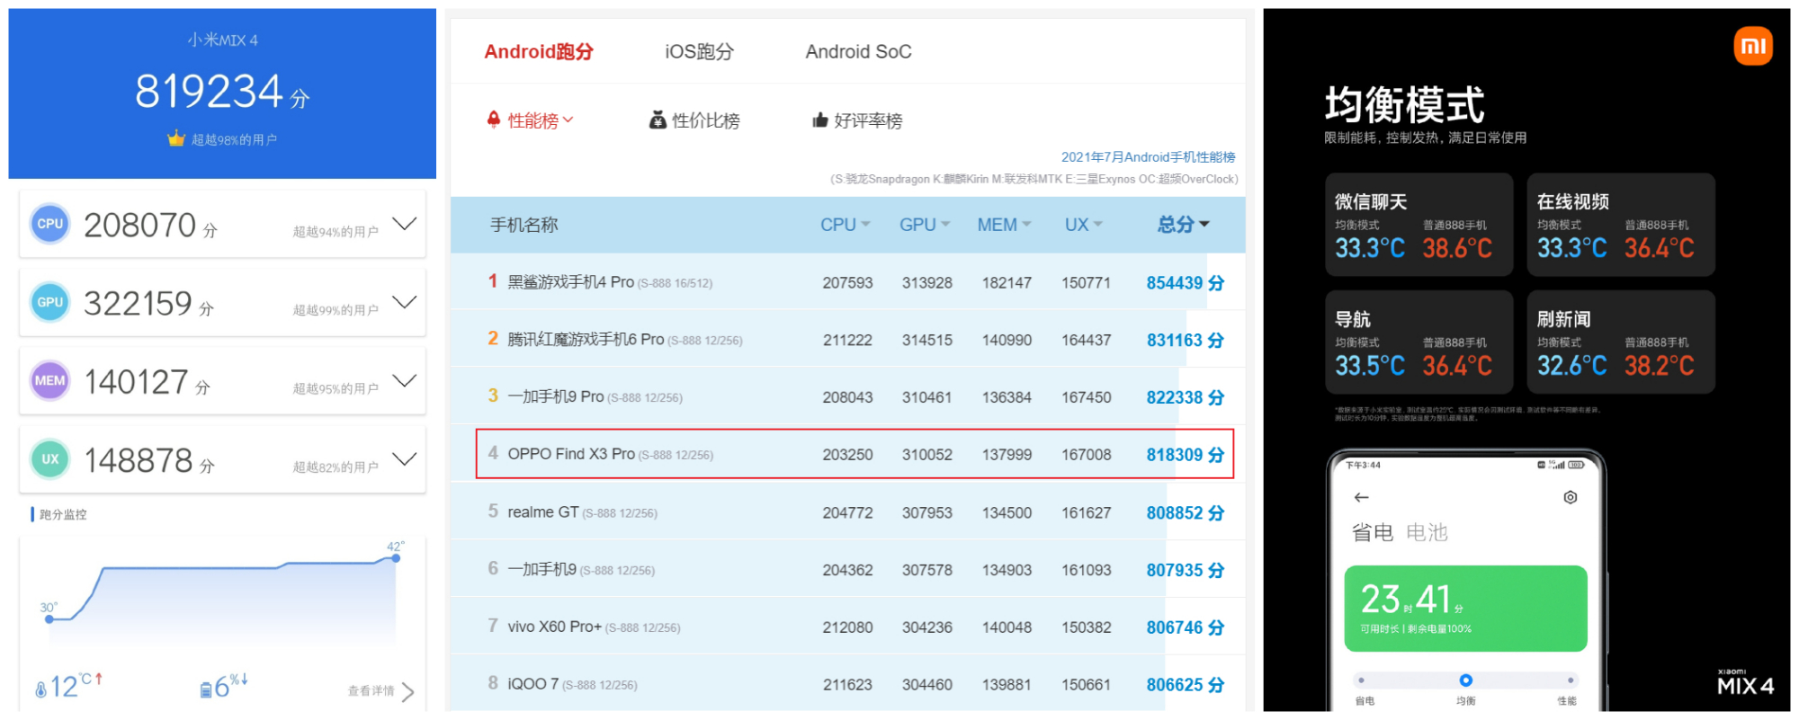Image resolution: width=1799 pixels, height=720 pixels.
Task: Switch to the iOS跑分 tab
Action: pos(699,51)
